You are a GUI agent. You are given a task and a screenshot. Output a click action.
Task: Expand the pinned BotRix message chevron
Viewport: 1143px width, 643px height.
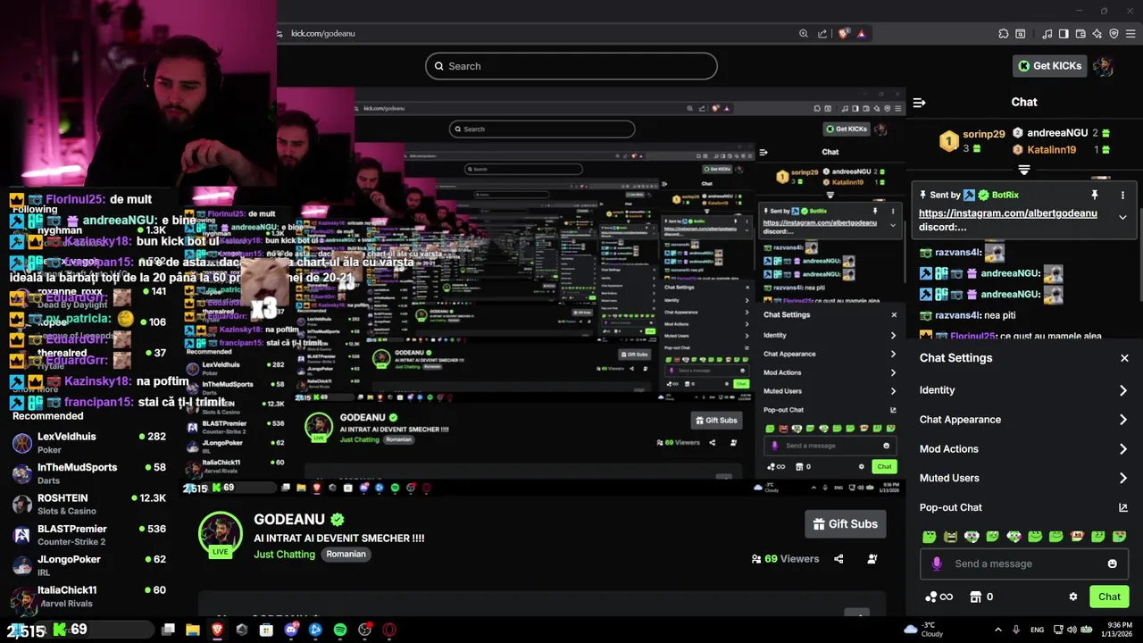tap(1122, 217)
